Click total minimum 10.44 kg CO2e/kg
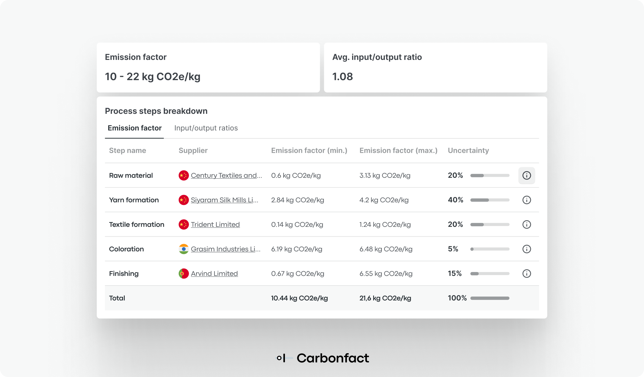 point(299,298)
